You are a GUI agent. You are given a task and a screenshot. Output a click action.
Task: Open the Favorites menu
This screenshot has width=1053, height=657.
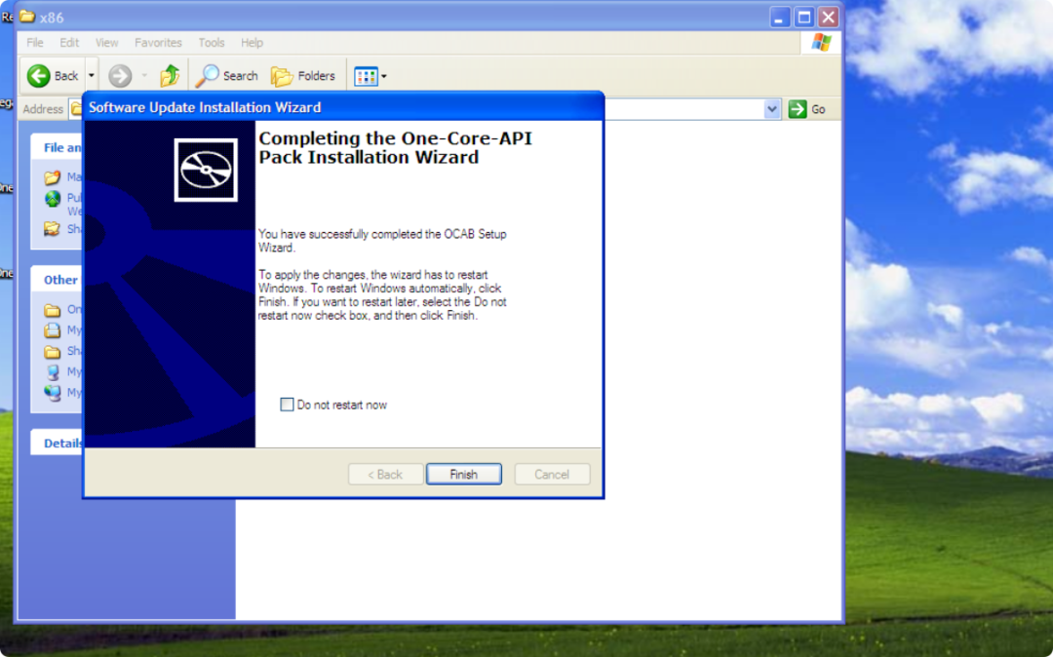point(158,43)
